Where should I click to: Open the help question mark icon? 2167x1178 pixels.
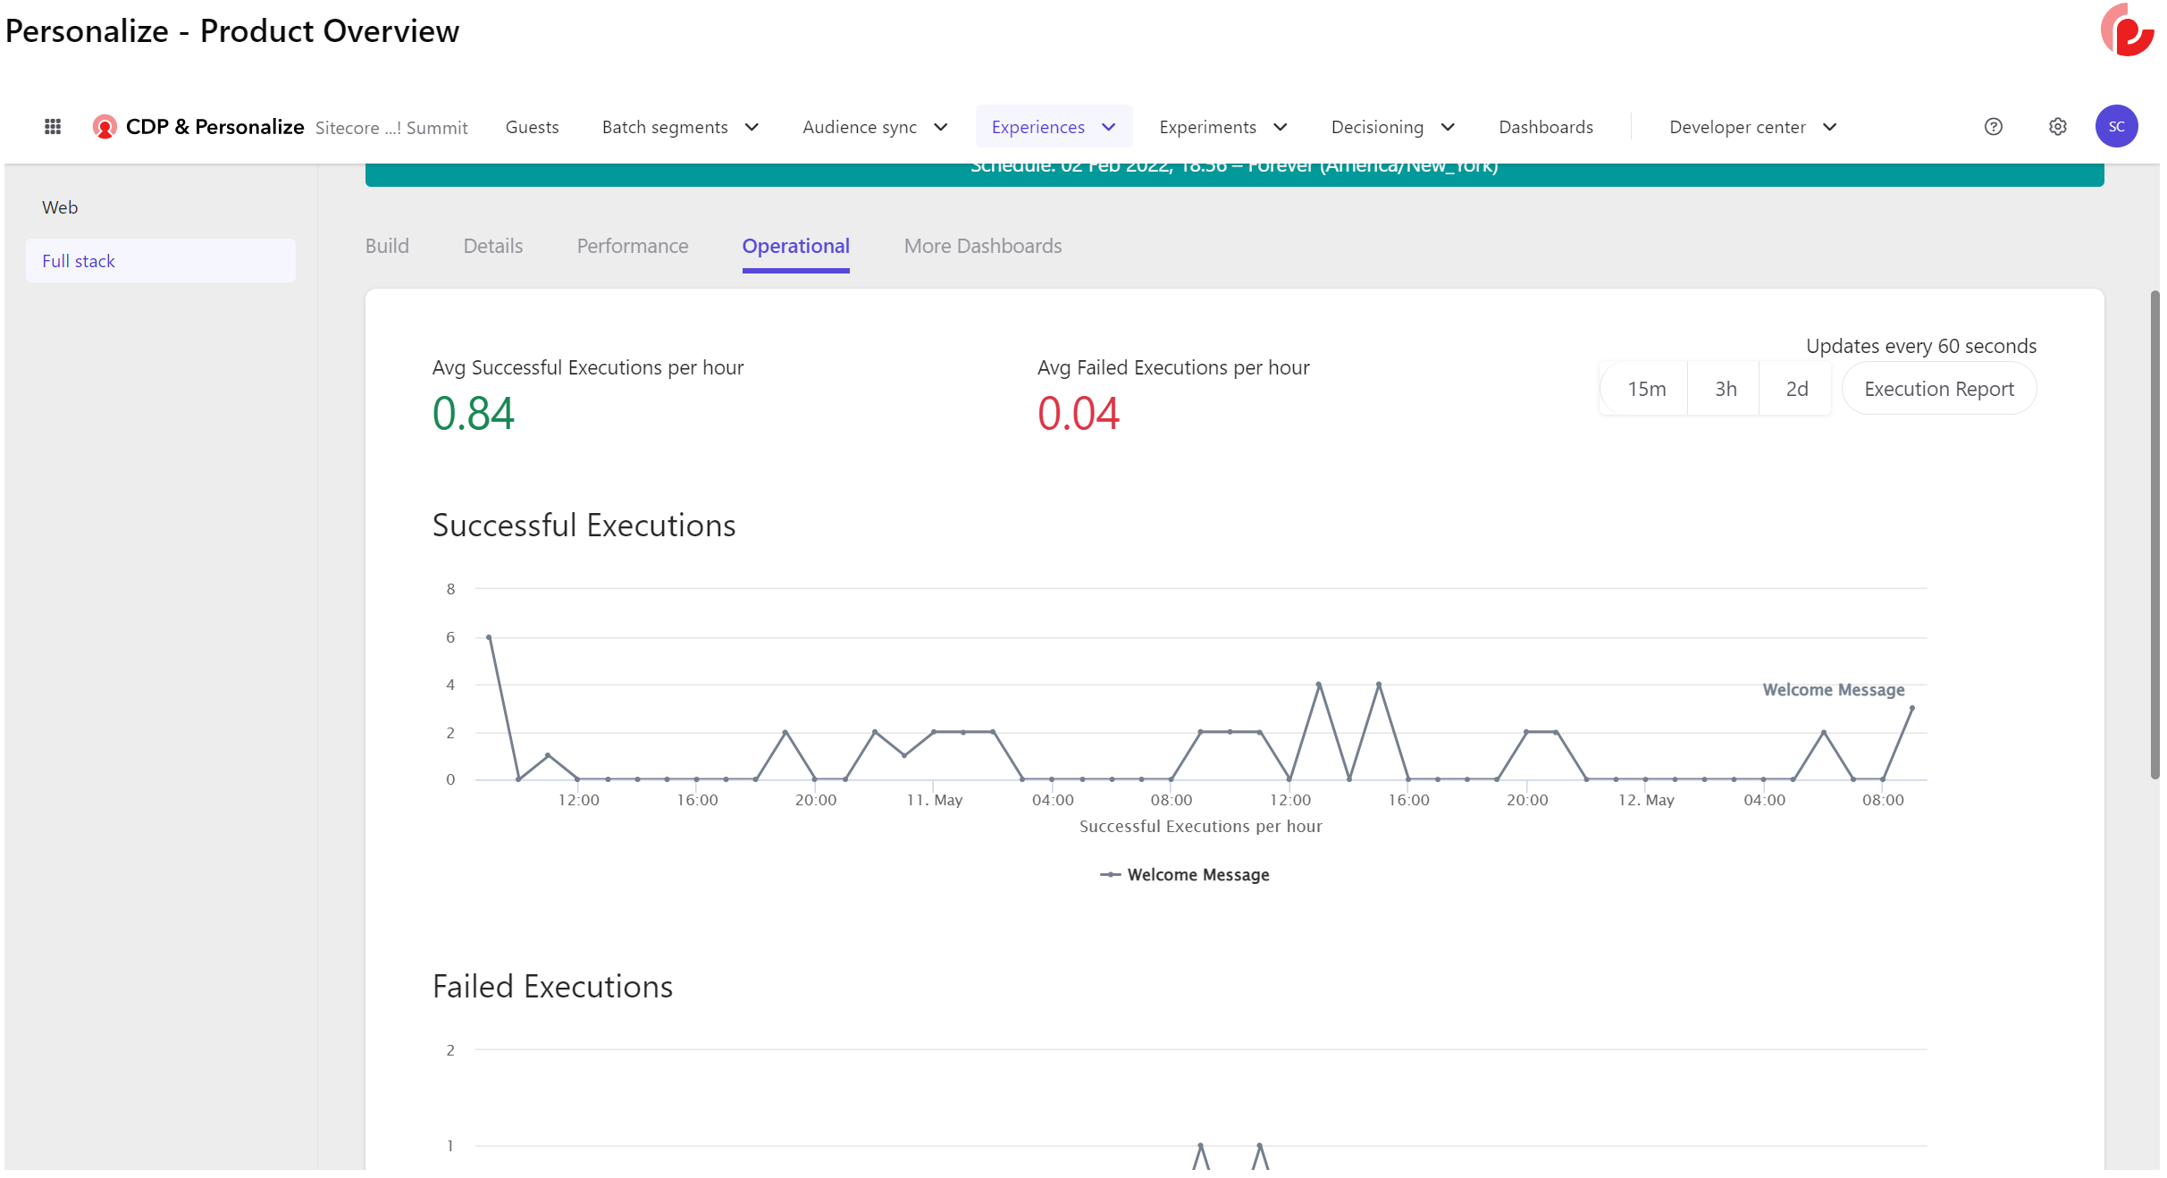point(1993,127)
